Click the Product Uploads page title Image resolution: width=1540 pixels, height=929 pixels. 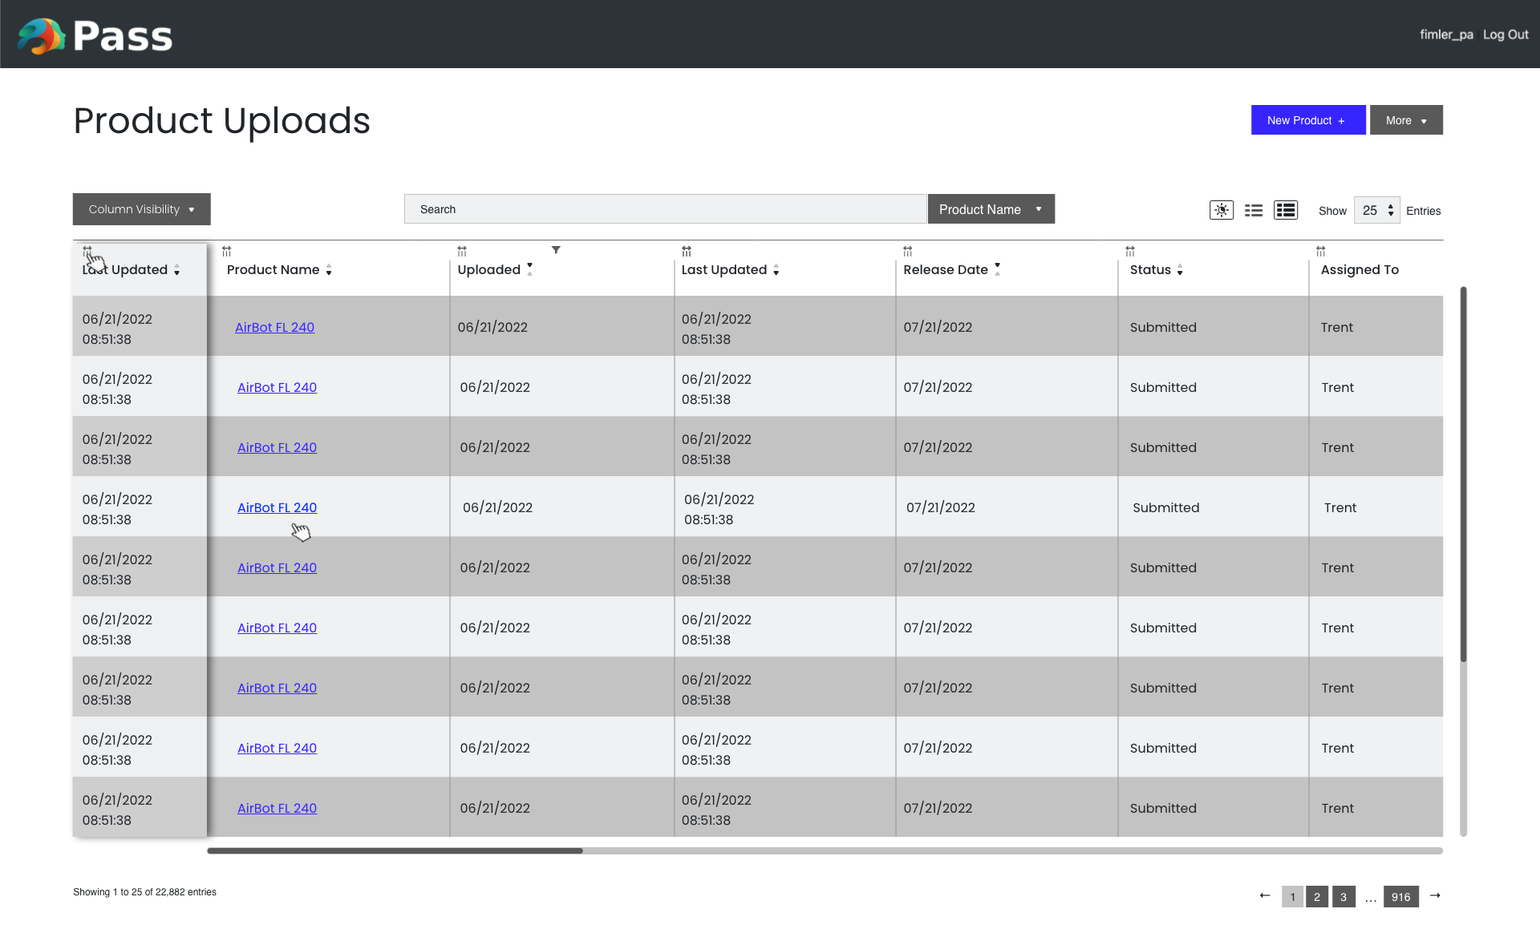(x=221, y=121)
